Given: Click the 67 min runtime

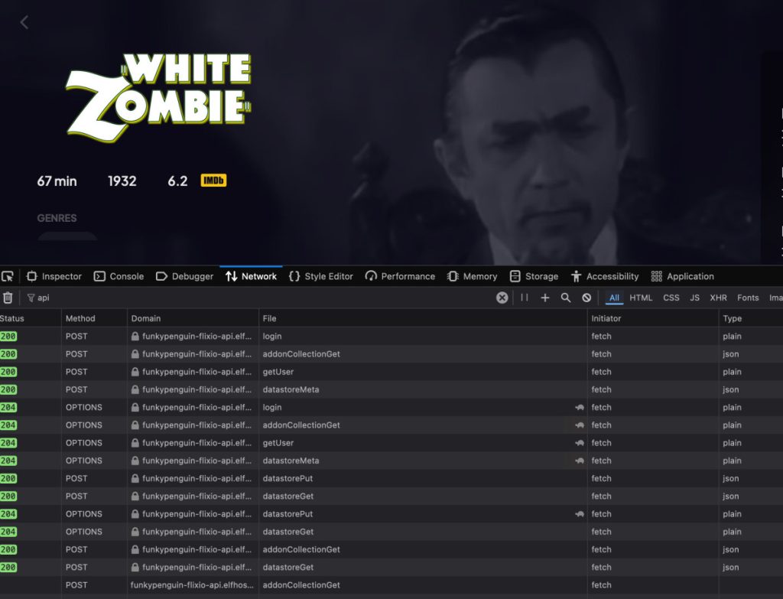Looking at the screenshot, I should tap(57, 181).
